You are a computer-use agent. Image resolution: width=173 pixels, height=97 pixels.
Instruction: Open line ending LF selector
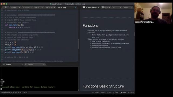93,93
